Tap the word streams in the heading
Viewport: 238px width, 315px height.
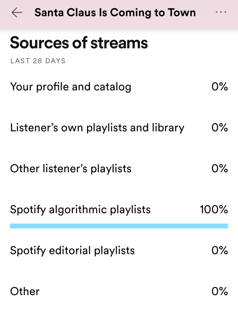(x=119, y=43)
